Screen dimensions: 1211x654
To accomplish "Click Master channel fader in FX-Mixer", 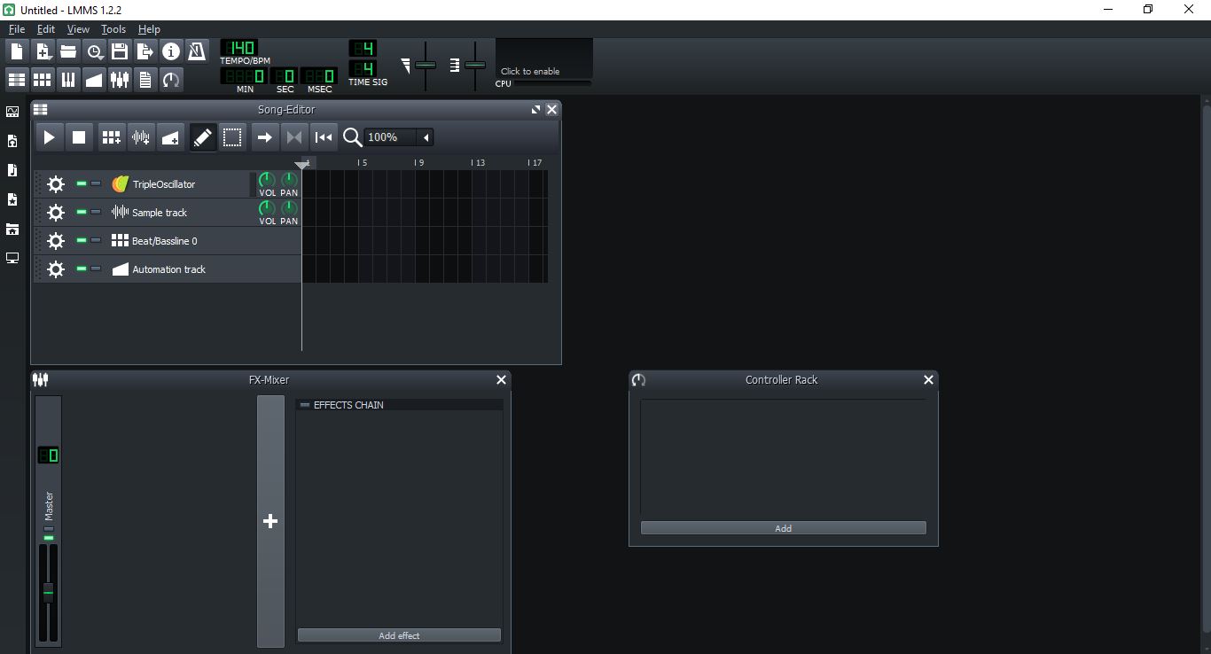I will (49, 593).
